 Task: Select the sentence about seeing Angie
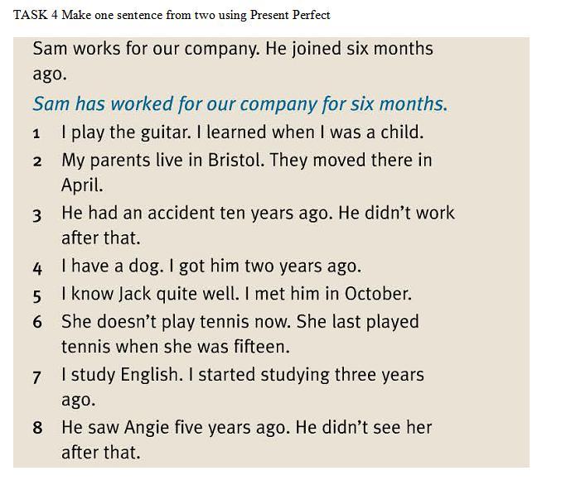[246, 440]
